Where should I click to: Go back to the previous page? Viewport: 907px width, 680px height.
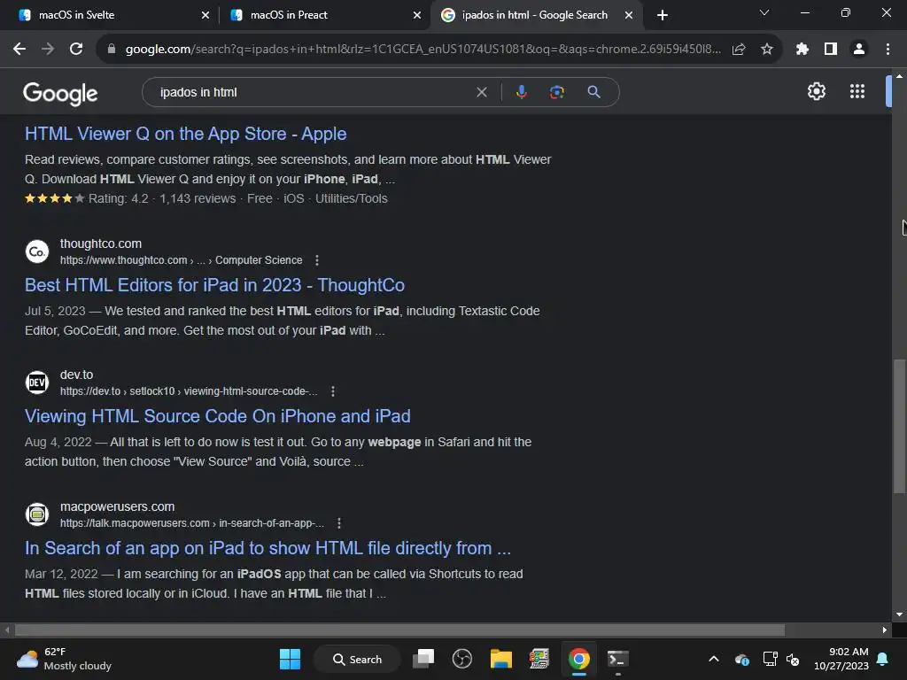pos(19,50)
